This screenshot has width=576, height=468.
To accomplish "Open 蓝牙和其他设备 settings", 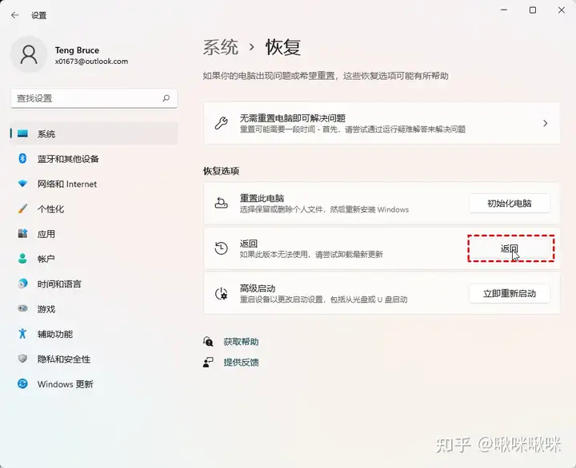I will (x=94, y=158).
